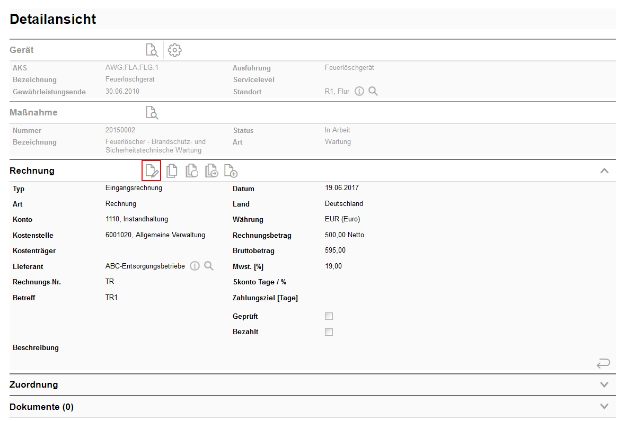Add new Rechnung with plus document icon

tap(231, 171)
